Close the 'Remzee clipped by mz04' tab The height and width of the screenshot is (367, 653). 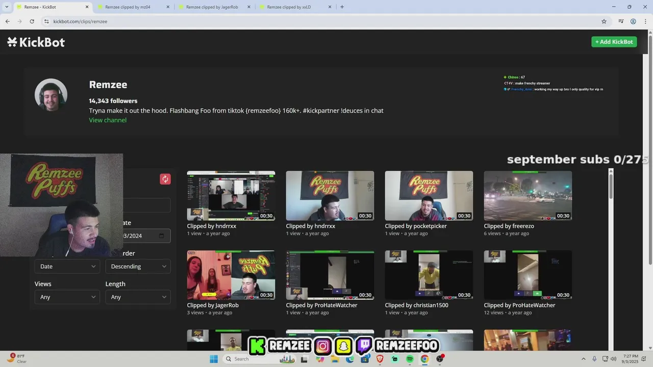pyautogui.click(x=168, y=7)
